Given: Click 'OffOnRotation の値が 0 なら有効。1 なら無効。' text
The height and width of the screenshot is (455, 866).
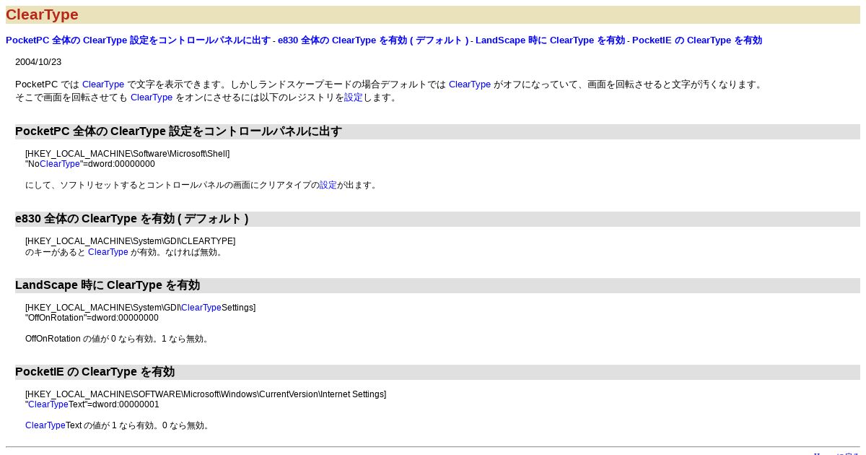Looking at the screenshot, I should (x=118, y=339).
